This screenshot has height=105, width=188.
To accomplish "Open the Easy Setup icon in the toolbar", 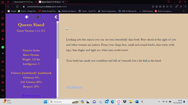I will 181,7.
